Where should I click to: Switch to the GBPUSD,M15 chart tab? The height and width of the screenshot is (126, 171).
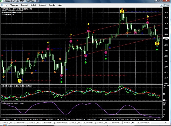[61, 123]
